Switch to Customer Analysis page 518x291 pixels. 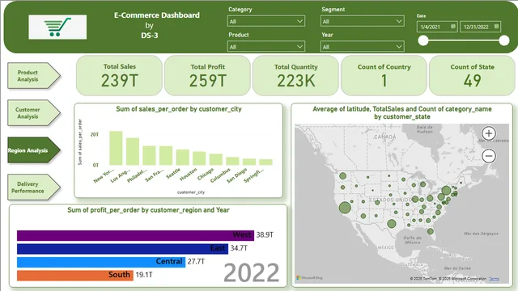coord(34,113)
